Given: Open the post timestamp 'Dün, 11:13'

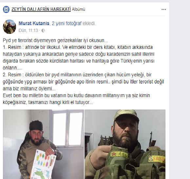Looking at the screenshot, I should tap(28, 30).
